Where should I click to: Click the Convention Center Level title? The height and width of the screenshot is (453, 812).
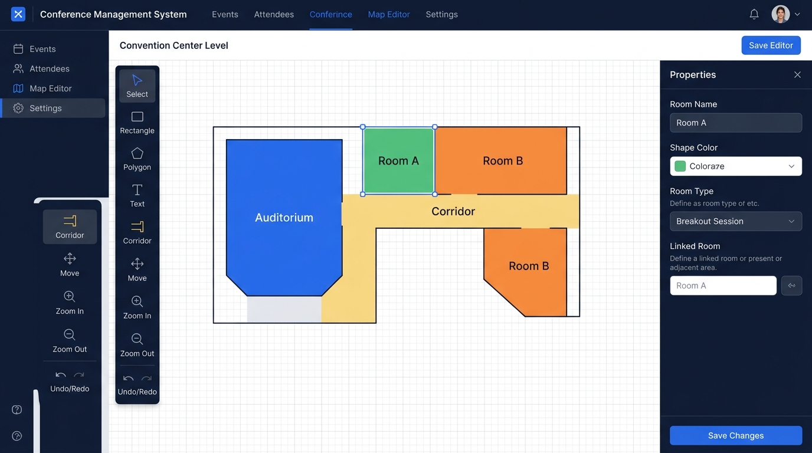tap(173, 45)
